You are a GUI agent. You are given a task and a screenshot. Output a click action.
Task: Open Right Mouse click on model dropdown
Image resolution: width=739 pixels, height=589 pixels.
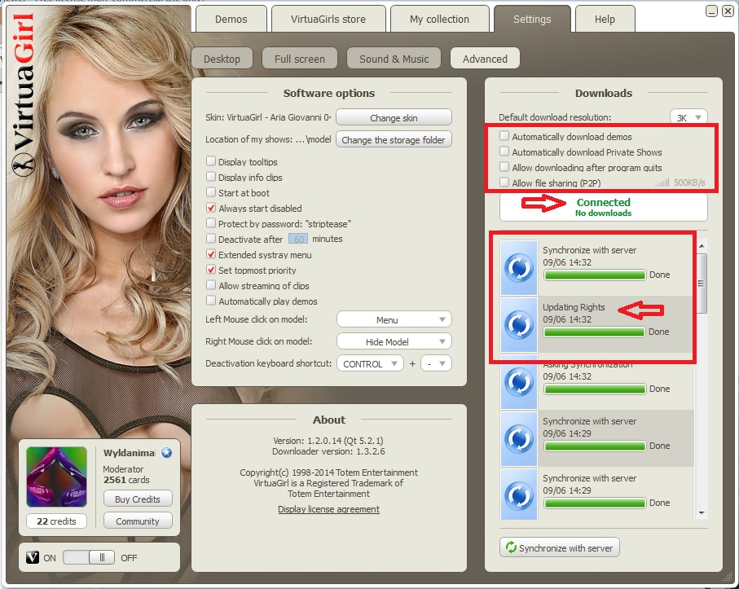point(394,341)
